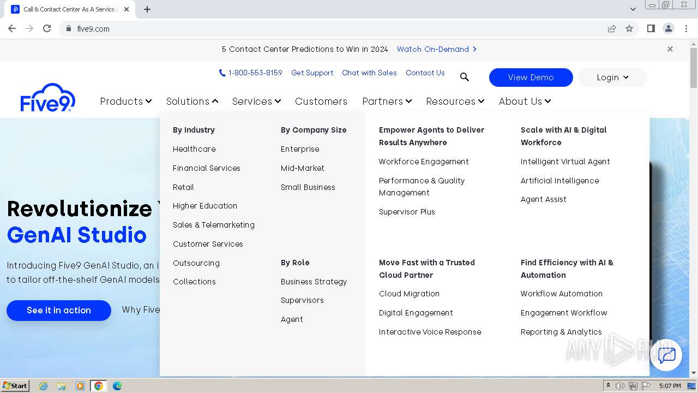Click the View Demo button
The height and width of the screenshot is (393, 698).
coord(531,78)
